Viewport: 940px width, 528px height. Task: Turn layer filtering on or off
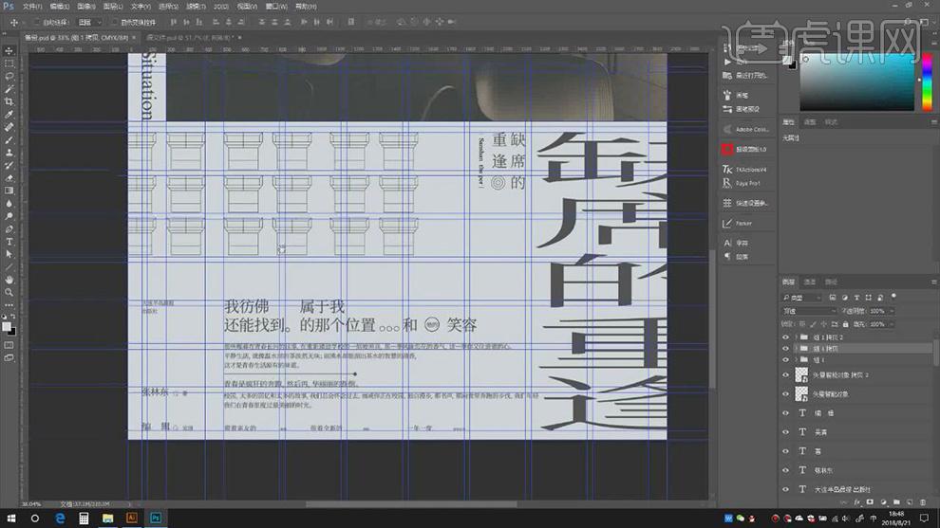click(x=893, y=297)
